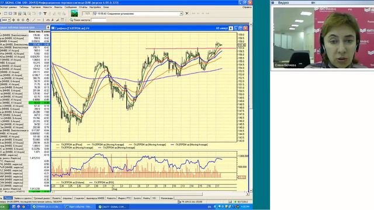This screenshot has height=210, width=374.
Task: Select the horizontal line drawing tool
Action: [x=39, y=20]
